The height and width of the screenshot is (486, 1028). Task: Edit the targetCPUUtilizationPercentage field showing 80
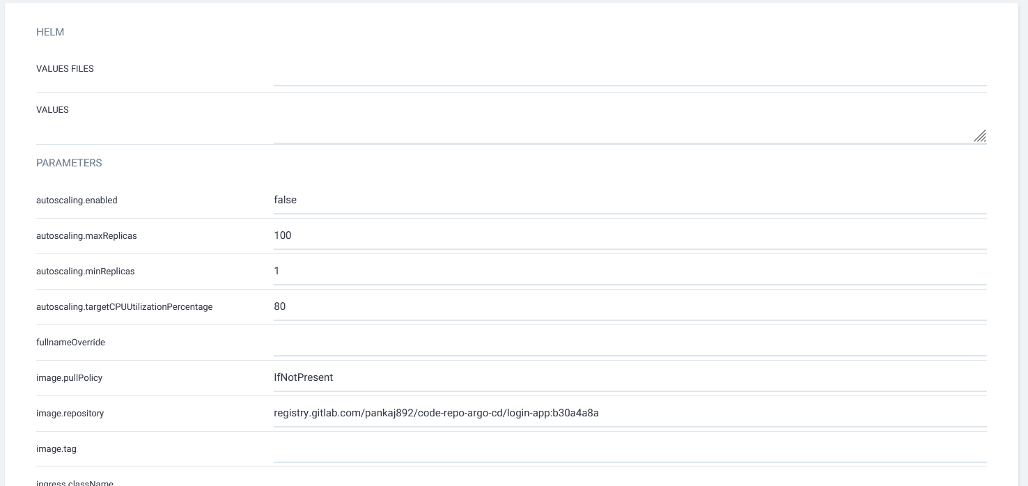coord(630,307)
